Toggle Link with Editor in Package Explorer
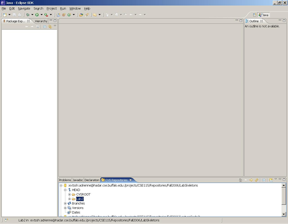 click(49, 26)
